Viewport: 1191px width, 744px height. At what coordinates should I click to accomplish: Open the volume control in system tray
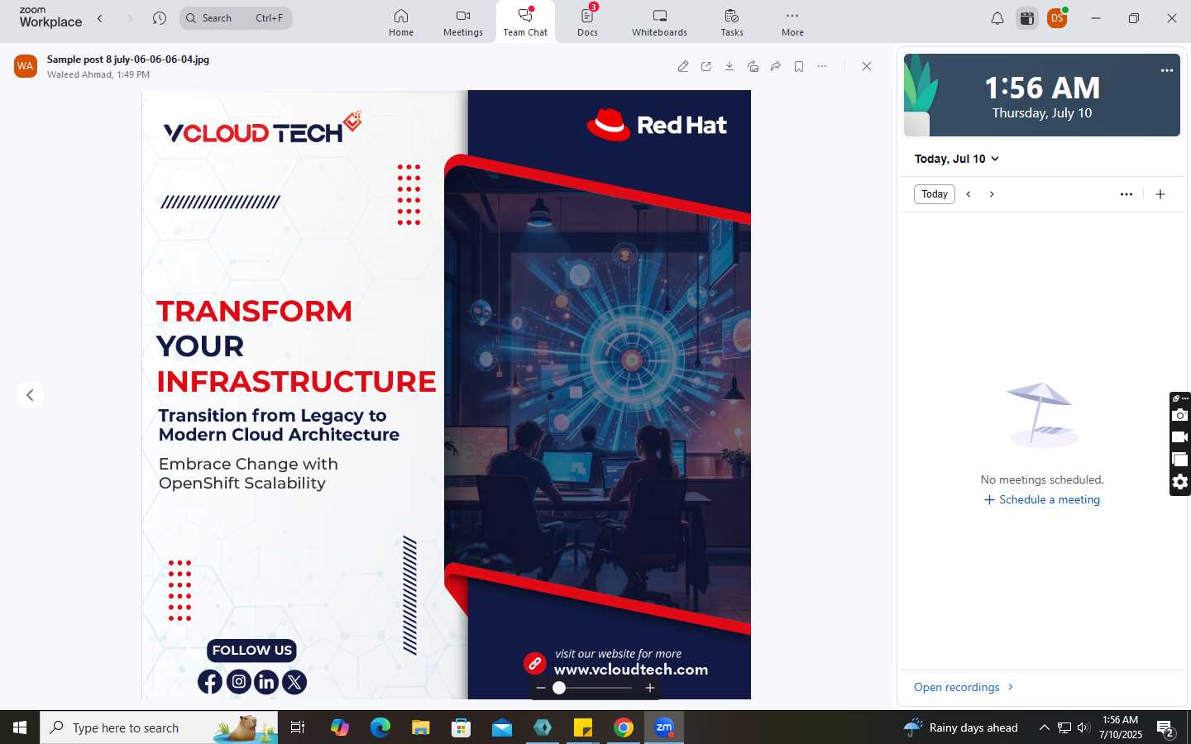point(1084,727)
